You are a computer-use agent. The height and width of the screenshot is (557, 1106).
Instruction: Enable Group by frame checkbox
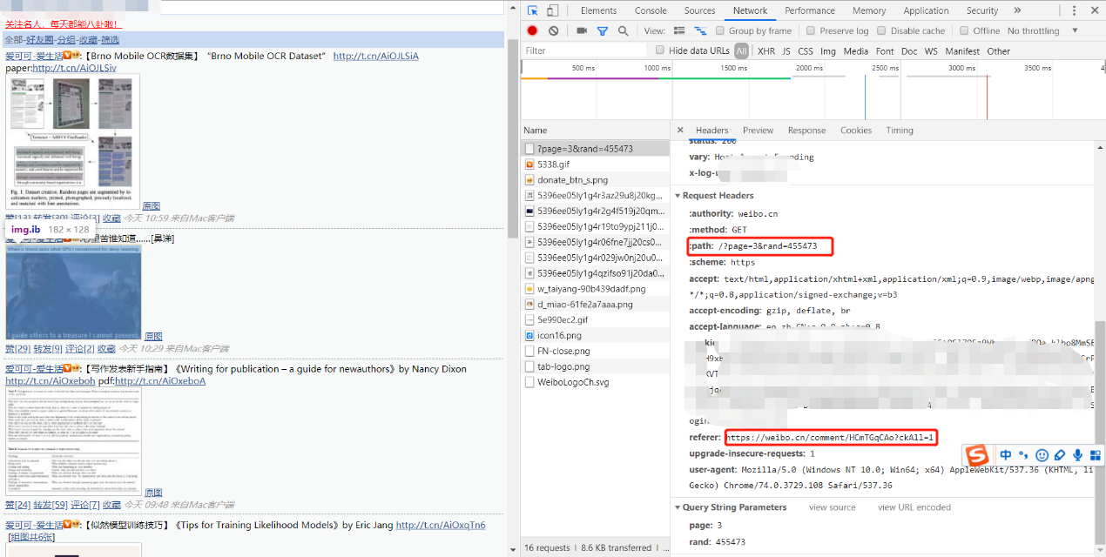click(719, 30)
